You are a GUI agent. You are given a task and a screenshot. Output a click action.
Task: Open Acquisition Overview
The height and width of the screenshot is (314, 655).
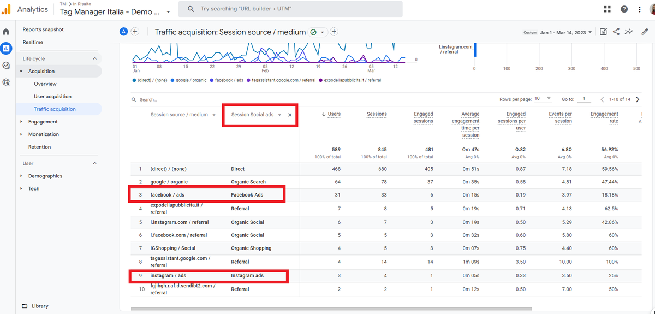pos(45,84)
